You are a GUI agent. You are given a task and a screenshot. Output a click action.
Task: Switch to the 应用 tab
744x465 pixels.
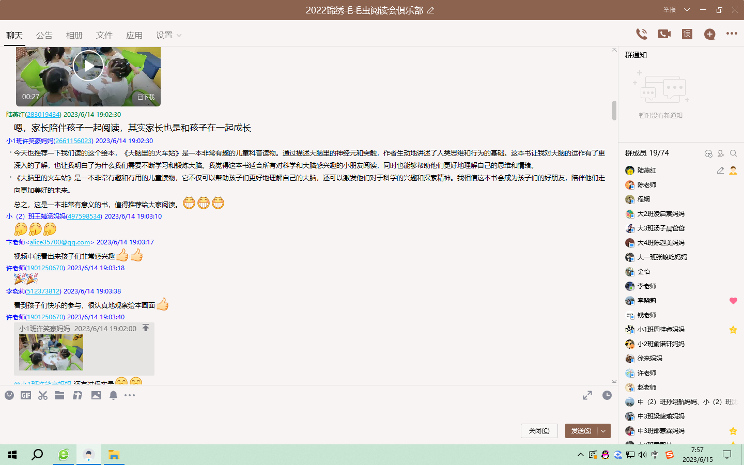pos(134,35)
